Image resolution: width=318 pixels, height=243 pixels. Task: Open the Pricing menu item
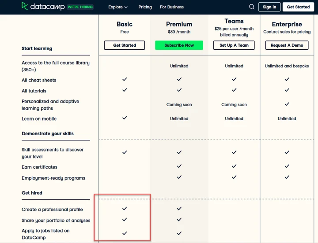coord(145,7)
